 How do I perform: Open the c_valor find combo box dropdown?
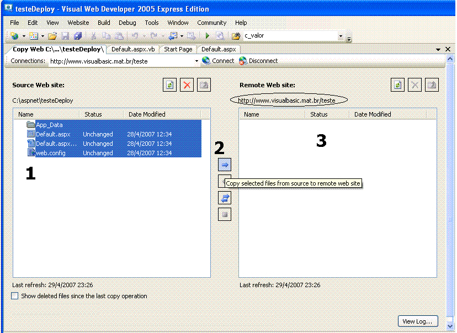pyautogui.click(x=341, y=36)
